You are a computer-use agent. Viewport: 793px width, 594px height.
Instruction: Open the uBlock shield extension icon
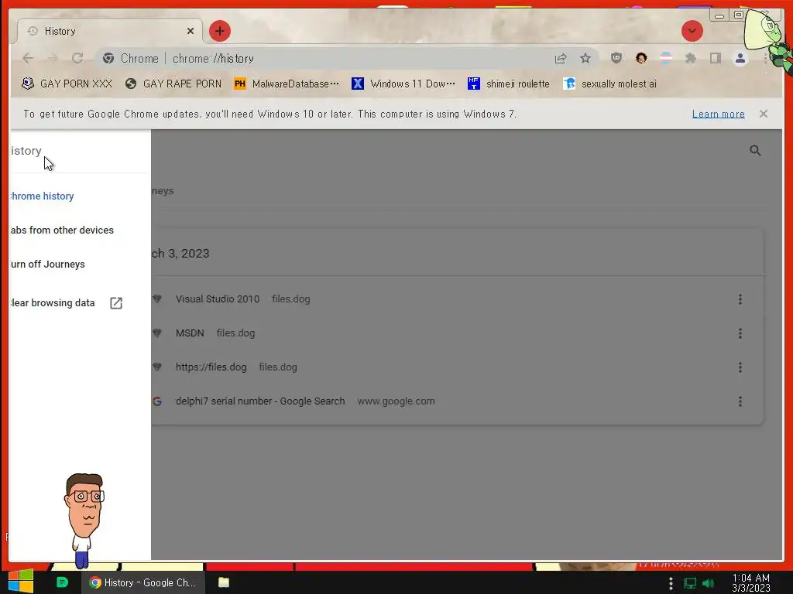[x=616, y=58]
